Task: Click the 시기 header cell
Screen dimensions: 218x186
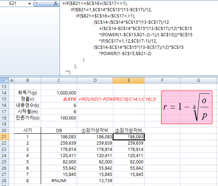Action: (x=27, y=131)
